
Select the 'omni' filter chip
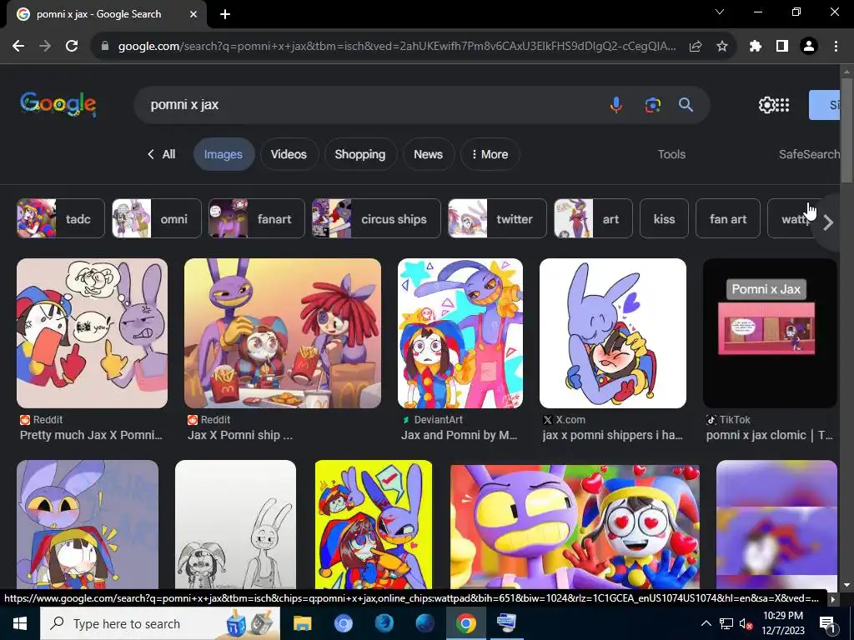(156, 219)
